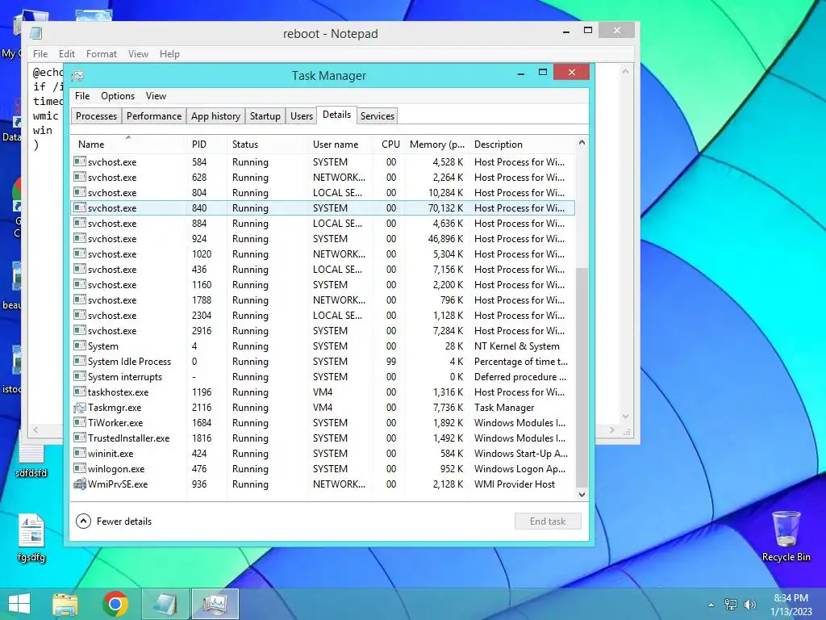Click the process list scroll up arrow

[x=582, y=142]
